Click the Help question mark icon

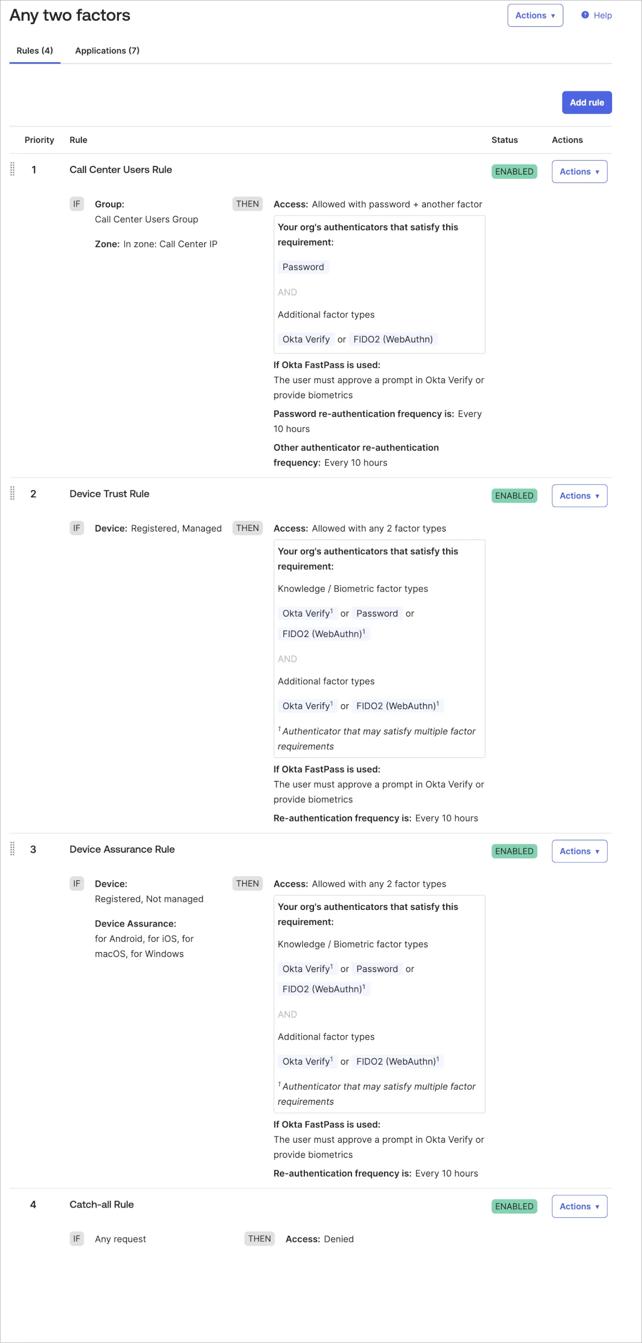pos(585,15)
